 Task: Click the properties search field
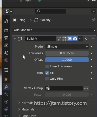coord(51,11)
